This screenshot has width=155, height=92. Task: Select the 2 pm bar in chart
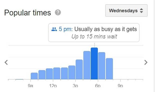pos(72,72)
